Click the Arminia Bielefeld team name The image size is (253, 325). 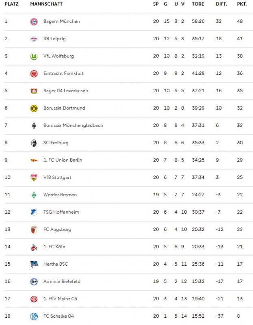coord(62,282)
